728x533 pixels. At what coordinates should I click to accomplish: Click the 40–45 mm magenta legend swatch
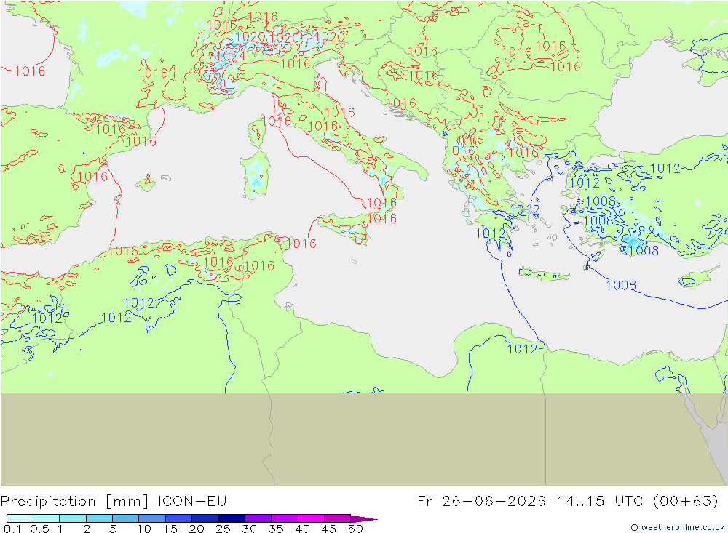(x=311, y=518)
